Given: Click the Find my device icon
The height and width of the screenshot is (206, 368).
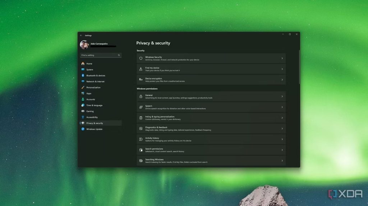Looking at the screenshot, I should tap(141, 69).
